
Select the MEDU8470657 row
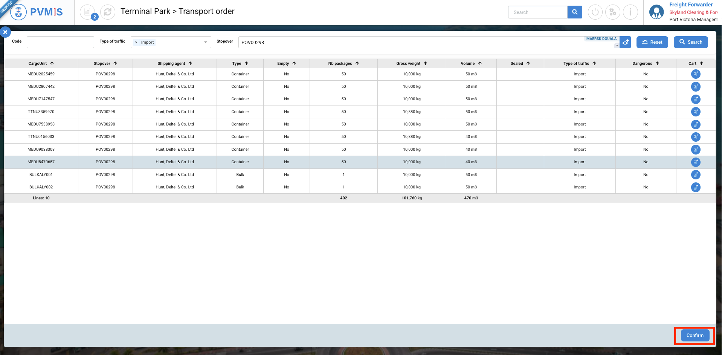coord(41,162)
